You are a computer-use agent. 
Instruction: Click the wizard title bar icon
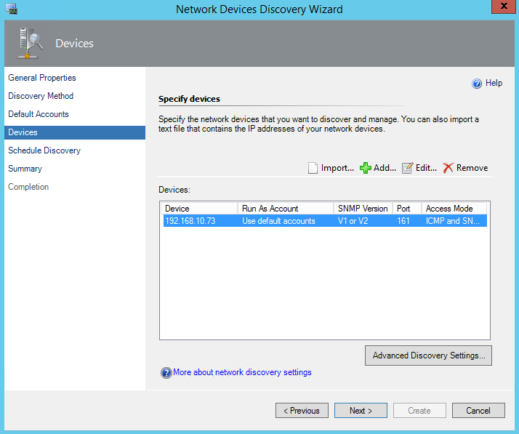(x=12, y=9)
